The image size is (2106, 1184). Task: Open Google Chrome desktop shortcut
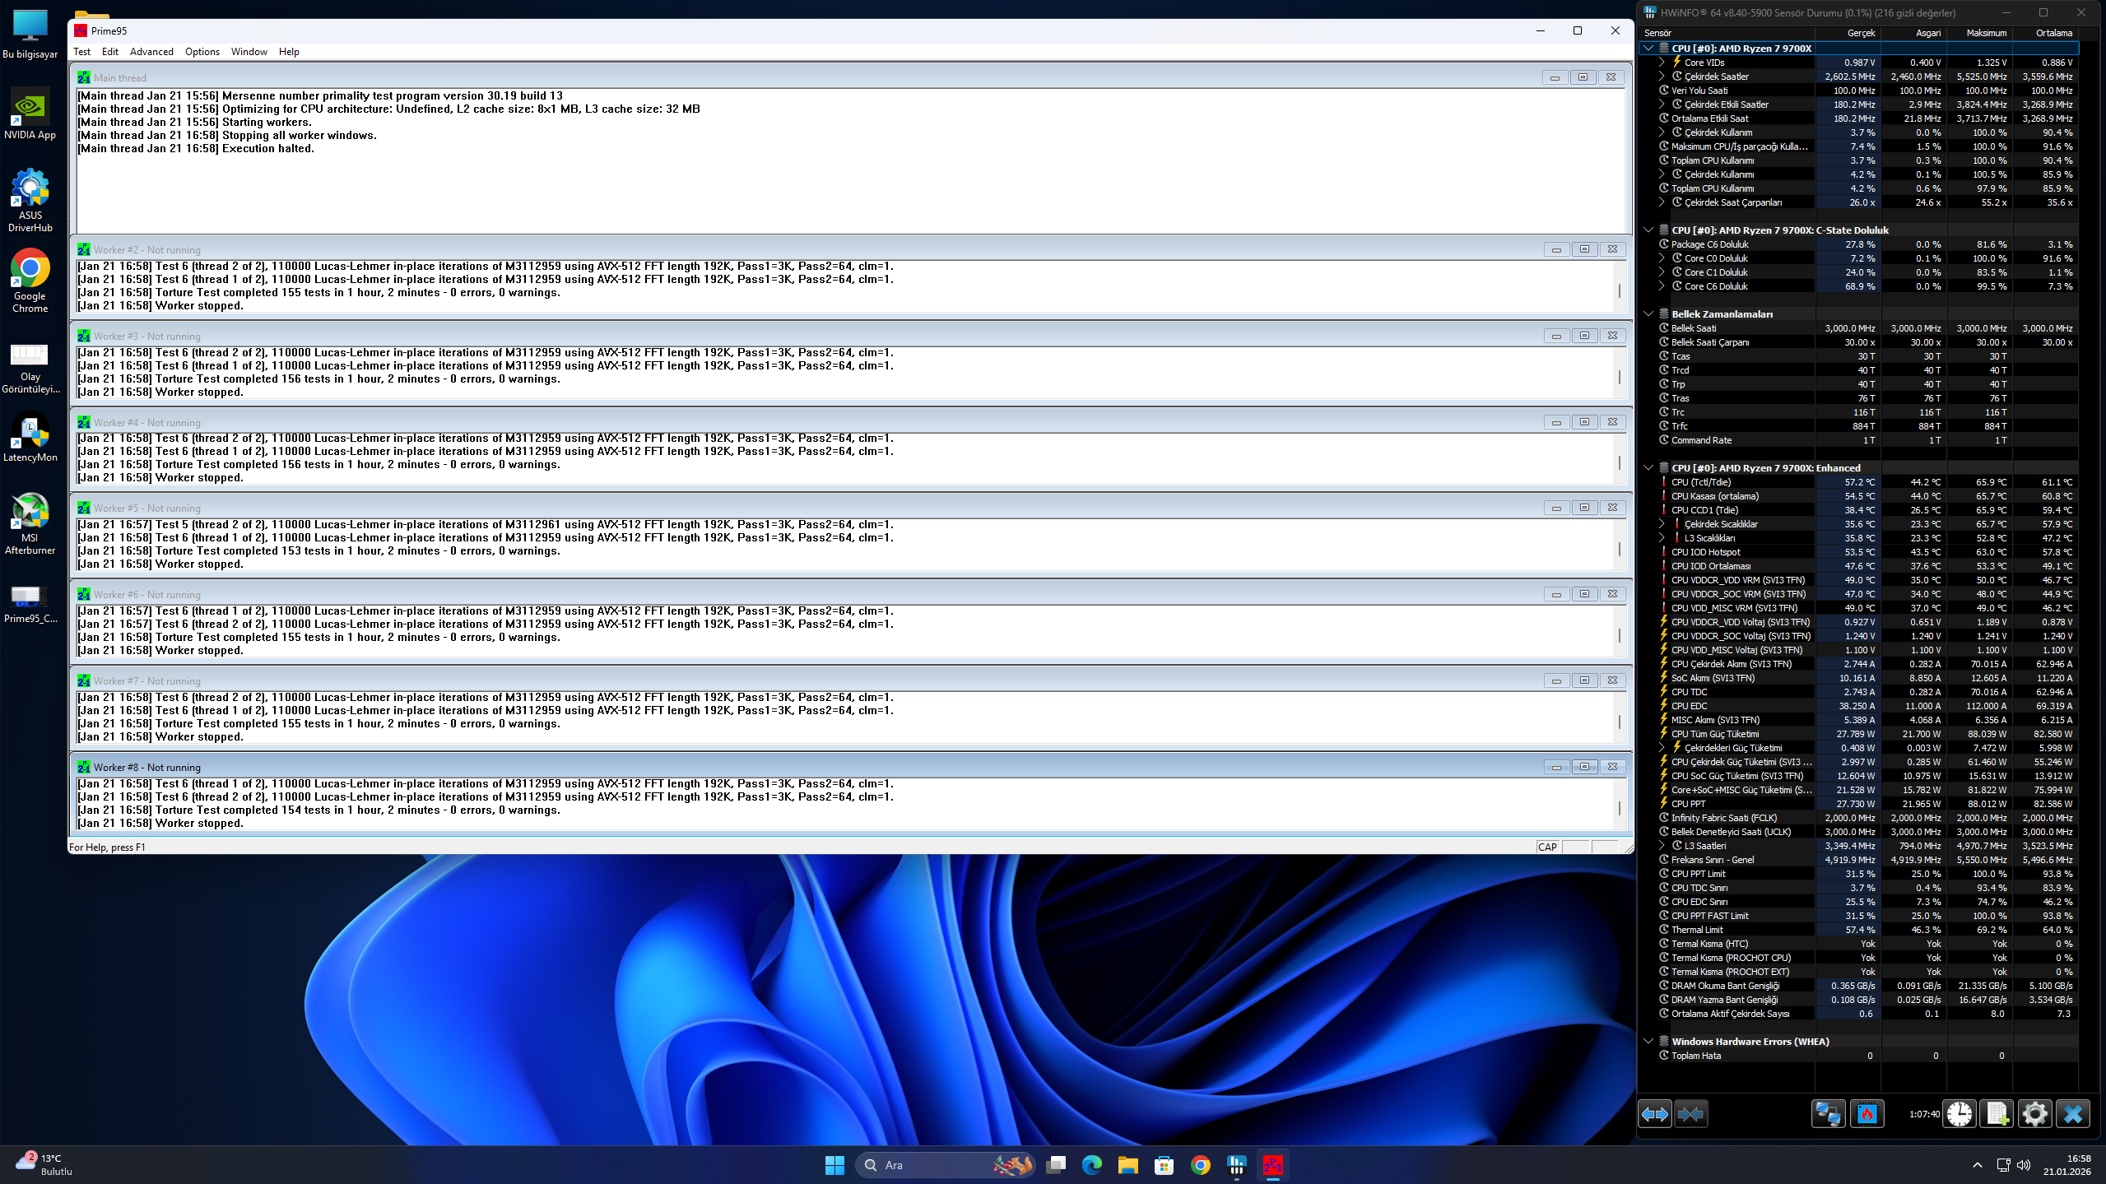[30, 281]
